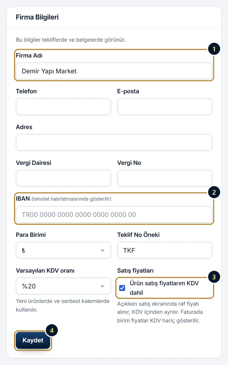This screenshot has height=365, width=228.
Task: Click the 'Ürün satış fiyatlarım KDV dahil' label
Action: [164, 288]
